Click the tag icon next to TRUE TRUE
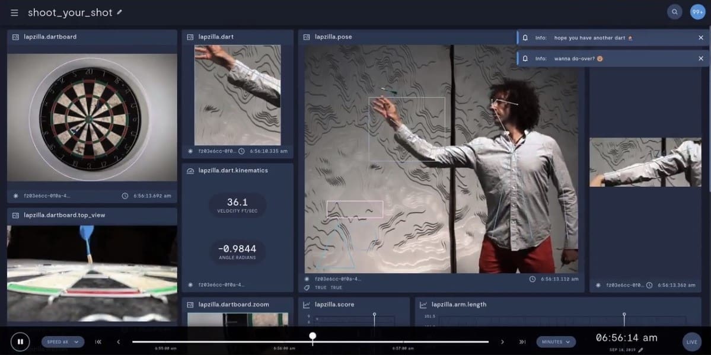Viewport: 711px width, 355px height. pyautogui.click(x=307, y=288)
